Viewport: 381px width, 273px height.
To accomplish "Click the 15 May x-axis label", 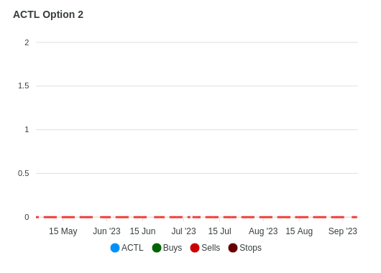I will pos(63,231).
